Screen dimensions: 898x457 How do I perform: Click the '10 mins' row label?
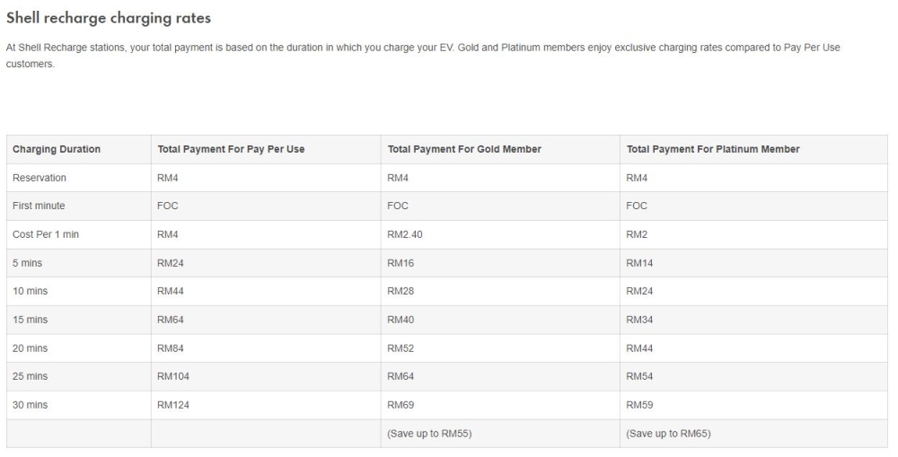coord(31,291)
